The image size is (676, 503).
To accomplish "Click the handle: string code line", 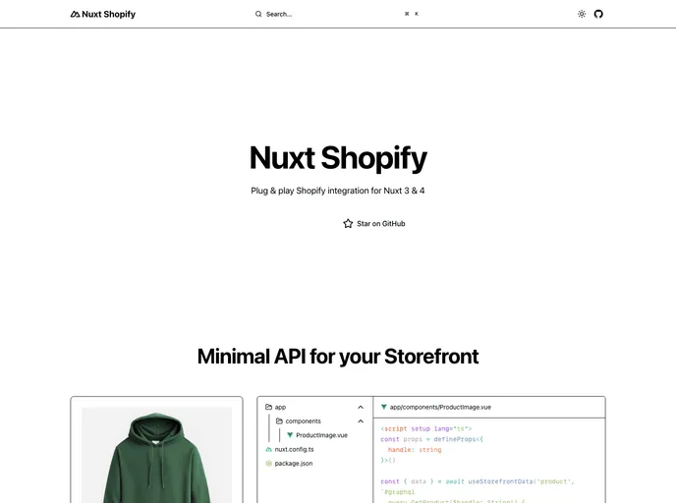I will 415,450.
